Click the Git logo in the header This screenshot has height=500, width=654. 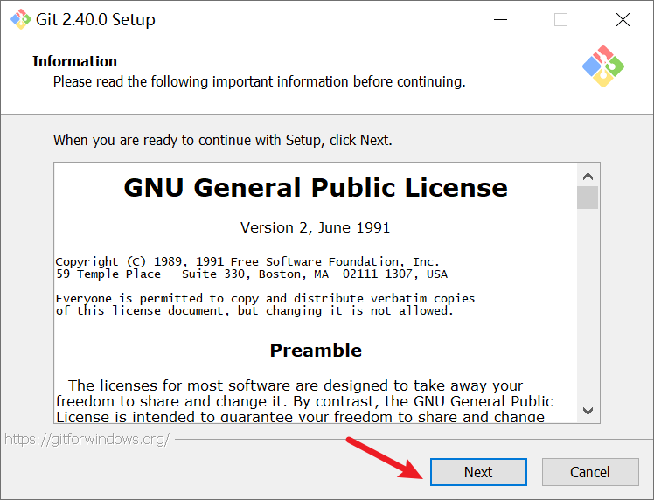click(x=603, y=66)
